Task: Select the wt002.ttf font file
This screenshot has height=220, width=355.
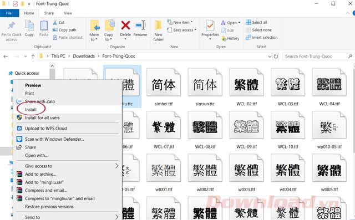Action: pos(205,173)
